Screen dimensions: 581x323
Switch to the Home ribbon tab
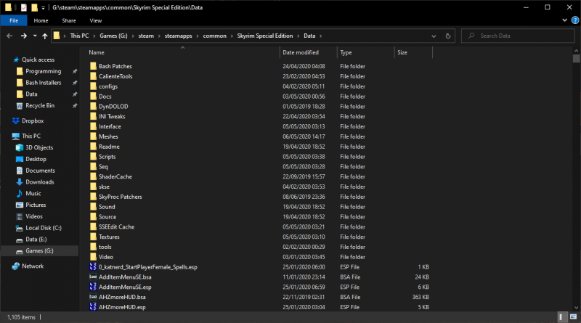(x=41, y=21)
